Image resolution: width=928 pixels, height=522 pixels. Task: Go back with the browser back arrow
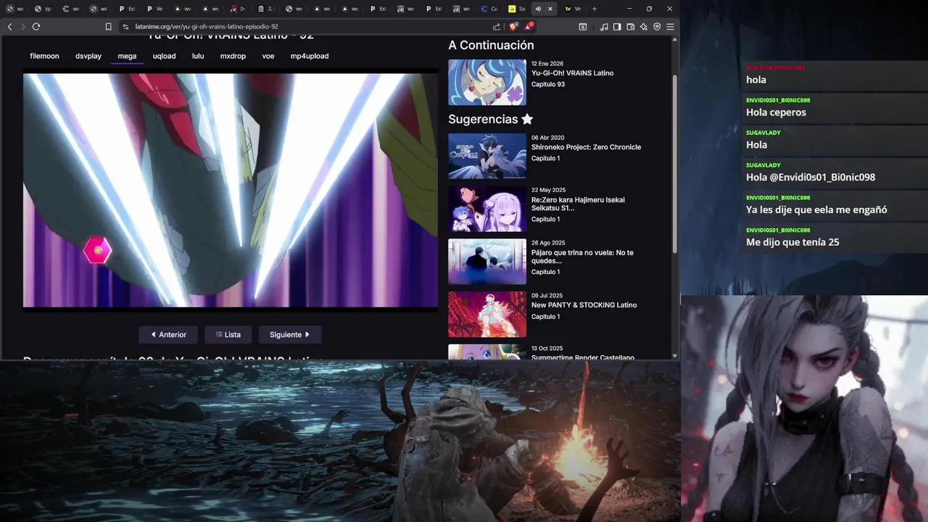[x=9, y=26]
